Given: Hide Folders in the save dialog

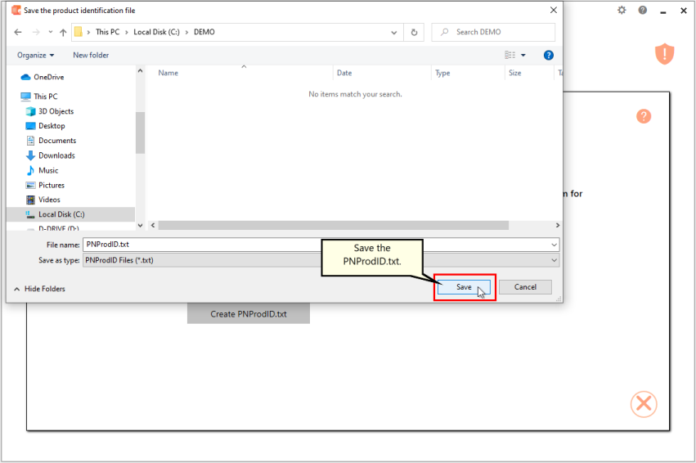Looking at the screenshot, I should 39,289.
